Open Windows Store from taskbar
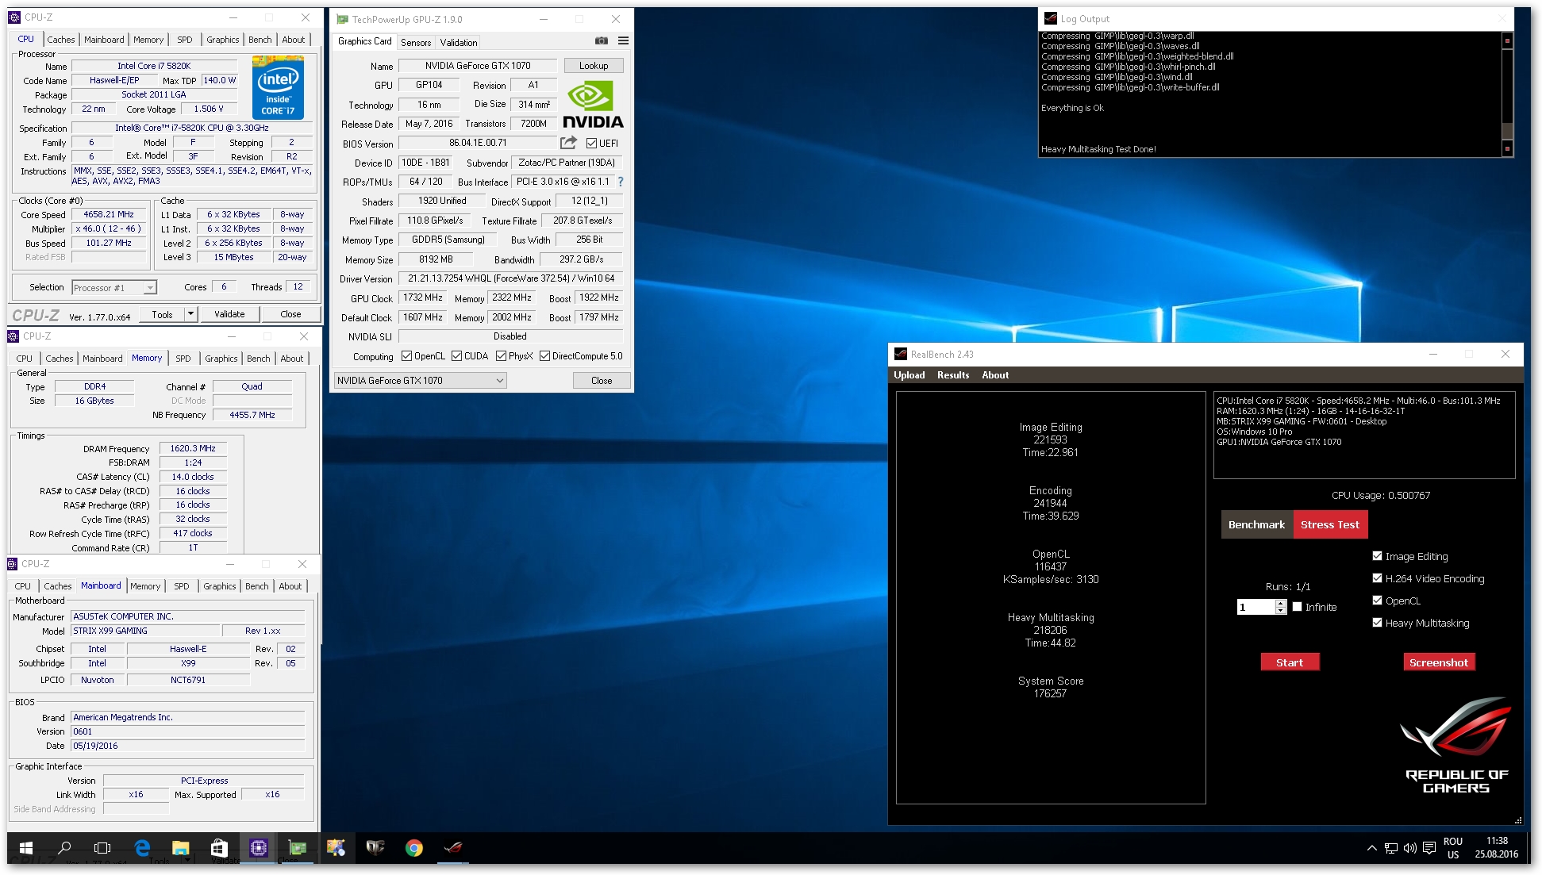This screenshot has width=1542, height=875. tap(219, 848)
